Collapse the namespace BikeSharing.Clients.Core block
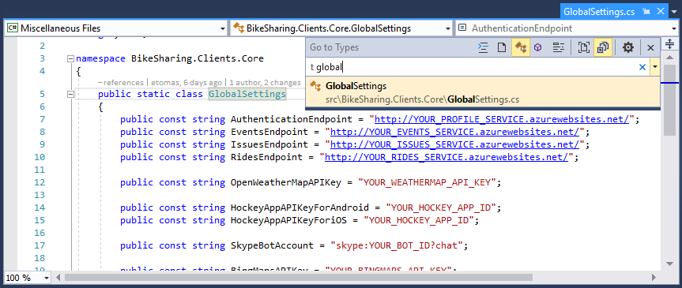682x288 pixels. pyautogui.click(x=70, y=58)
